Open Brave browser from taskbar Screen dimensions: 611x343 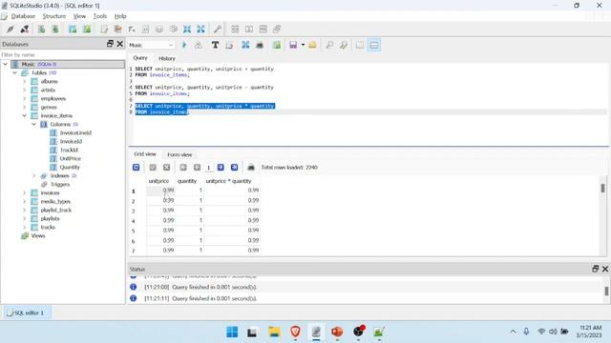pos(295,332)
